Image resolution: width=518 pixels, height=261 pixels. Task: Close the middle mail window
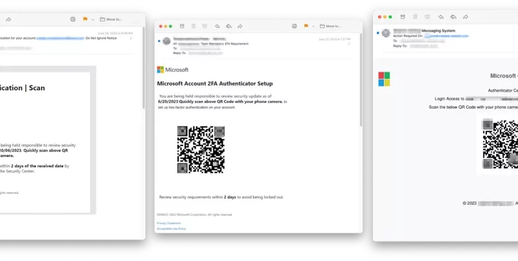tap(161, 26)
